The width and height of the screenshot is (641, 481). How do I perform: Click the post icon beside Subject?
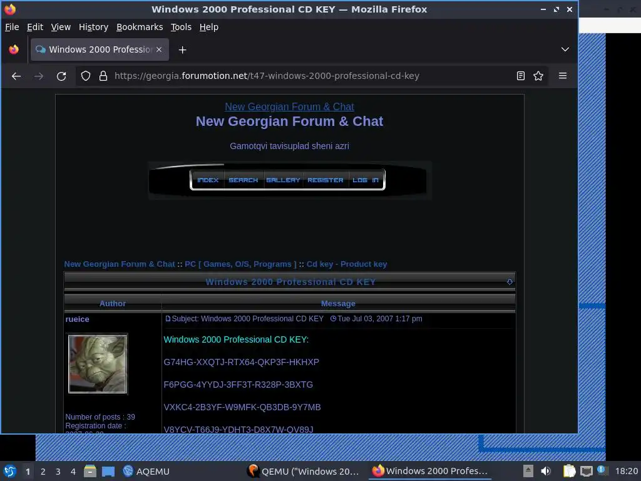[168, 319]
